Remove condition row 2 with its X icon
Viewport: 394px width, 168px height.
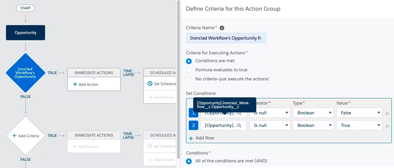tap(387, 126)
